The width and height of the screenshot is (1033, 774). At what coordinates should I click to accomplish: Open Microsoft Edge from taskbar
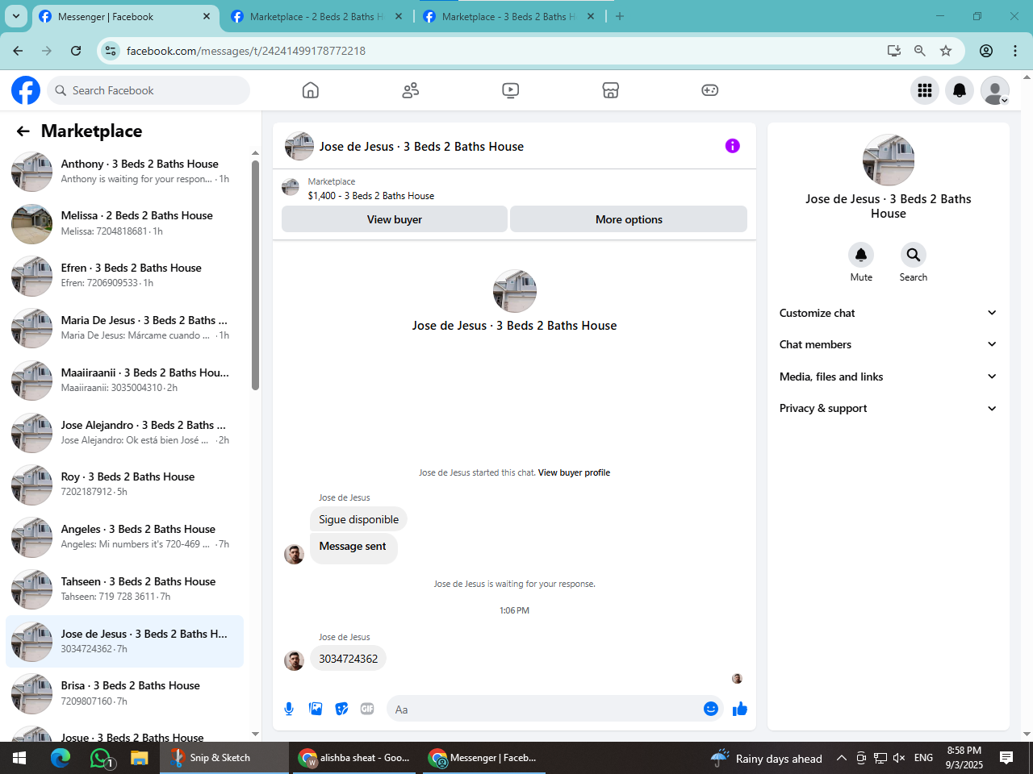(61, 758)
